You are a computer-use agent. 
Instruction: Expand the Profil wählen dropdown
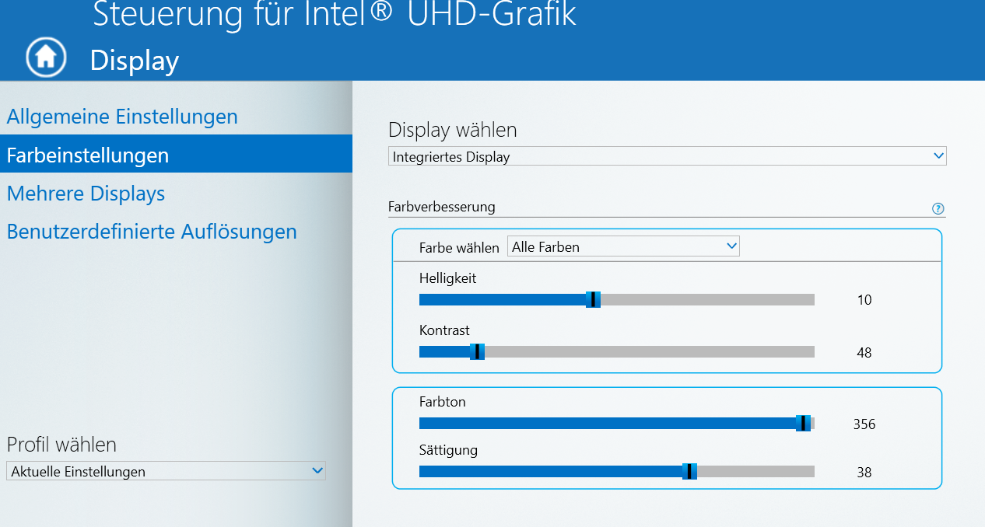(166, 471)
